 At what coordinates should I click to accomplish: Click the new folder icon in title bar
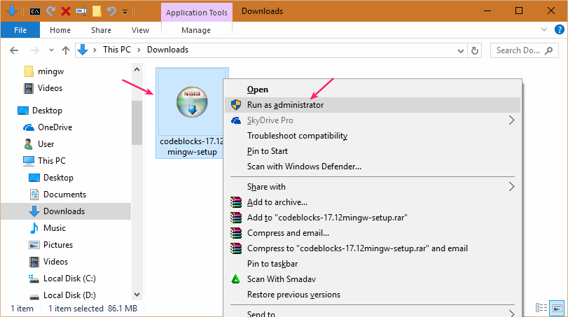[97, 11]
